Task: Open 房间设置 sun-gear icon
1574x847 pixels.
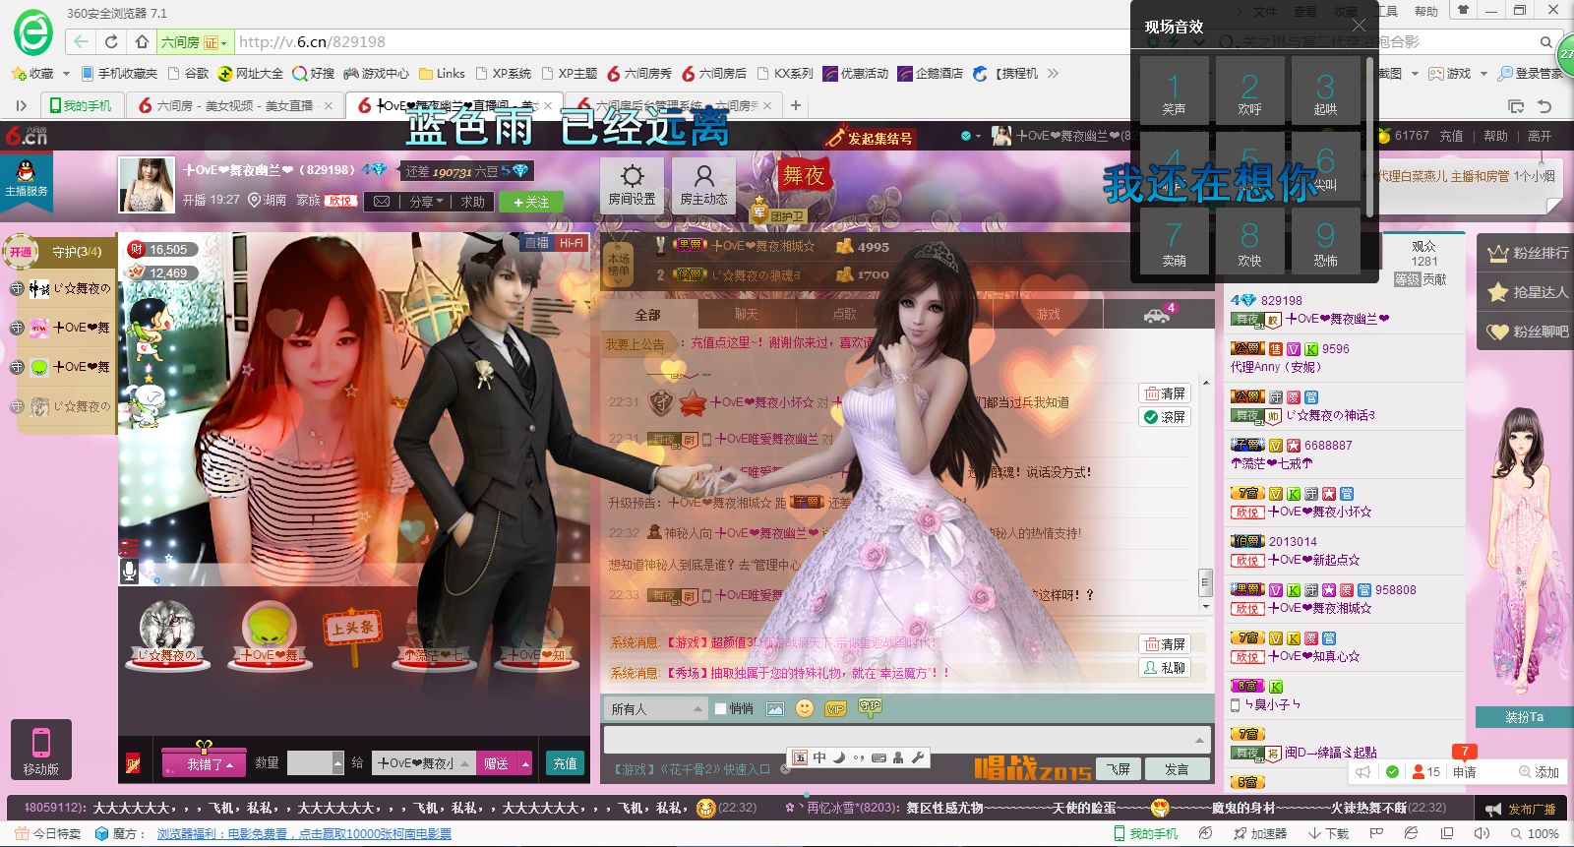Action: (632, 177)
